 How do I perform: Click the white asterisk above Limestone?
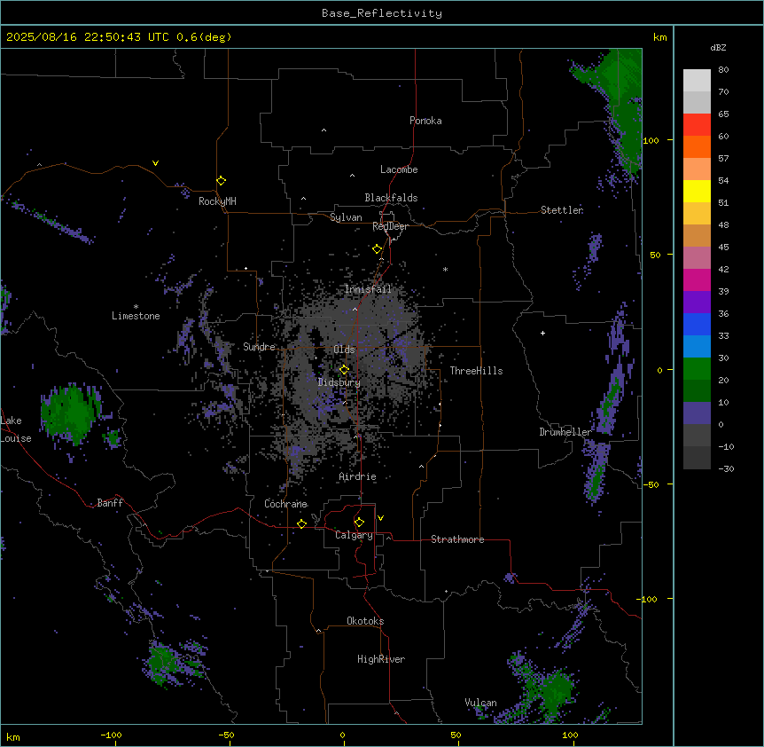coord(136,307)
